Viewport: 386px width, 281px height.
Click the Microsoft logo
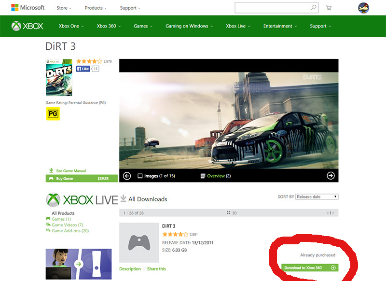(x=28, y=8)
